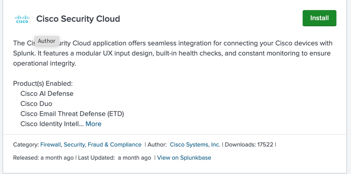Click the truncated Cisco Identity Intell... text
The image size is (351, 174).
point(52,124)
